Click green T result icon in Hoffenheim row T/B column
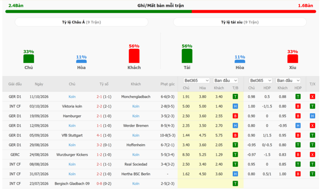This screenshot has height=189, width=320. pos(235,145)
